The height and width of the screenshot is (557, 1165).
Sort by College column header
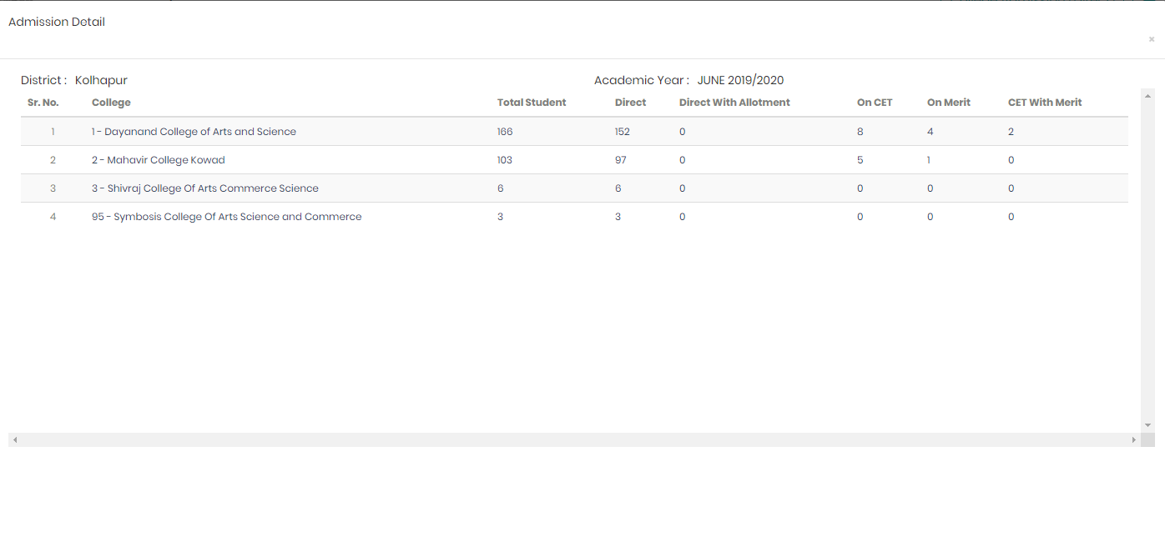tap(111, 103)
